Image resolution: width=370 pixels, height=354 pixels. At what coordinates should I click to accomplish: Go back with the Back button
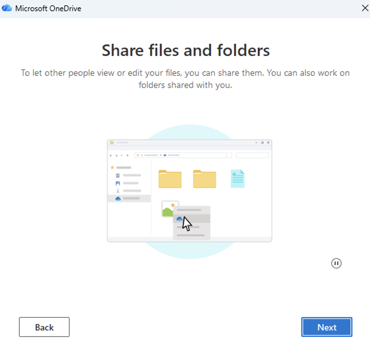tap(44, 327)
